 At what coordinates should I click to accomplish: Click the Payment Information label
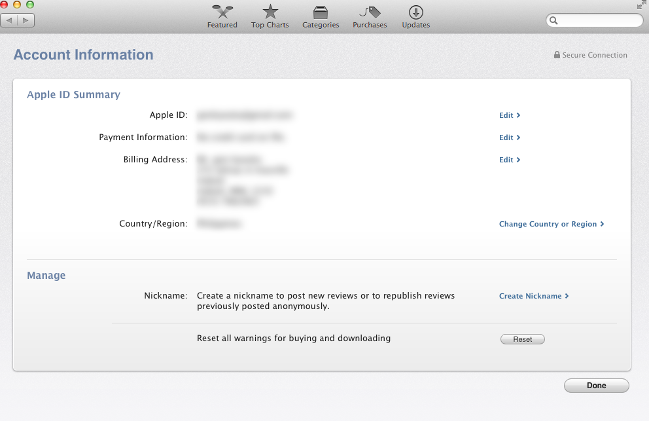pyautogui.click(x=143, y=137)
